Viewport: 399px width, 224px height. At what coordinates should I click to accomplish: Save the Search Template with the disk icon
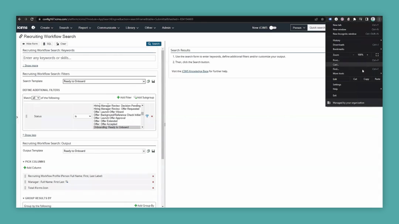tap(153, 81)
